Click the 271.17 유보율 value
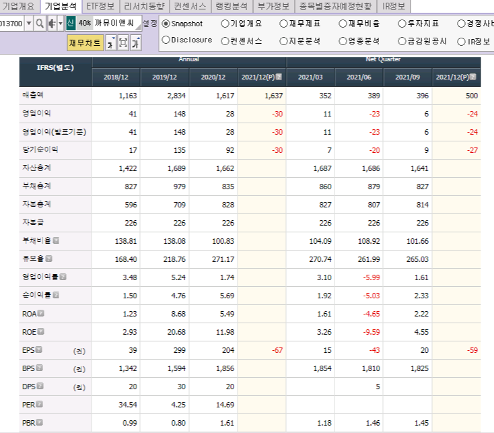 coord(223,259)
